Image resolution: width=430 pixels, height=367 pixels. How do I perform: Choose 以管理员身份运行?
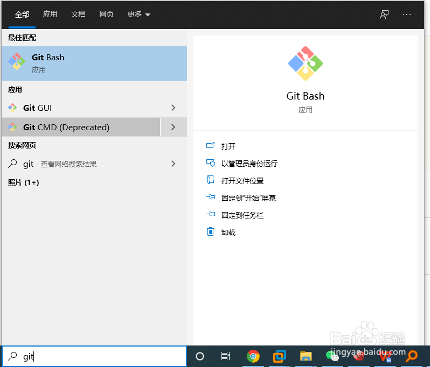(249, 164)
